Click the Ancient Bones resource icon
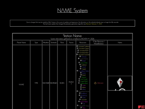This screenshot has width=145, height=109. (79, 58)
